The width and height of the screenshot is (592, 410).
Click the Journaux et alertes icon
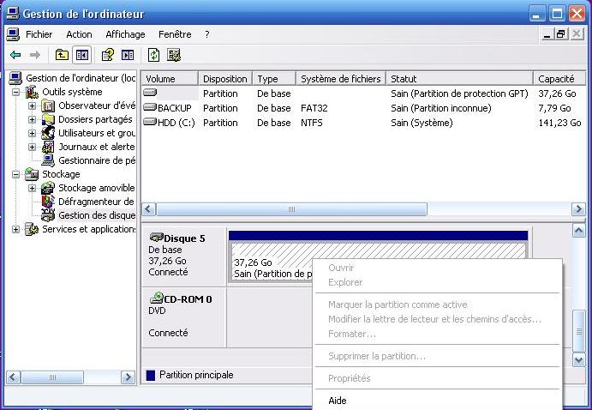[x=48, y=147]
